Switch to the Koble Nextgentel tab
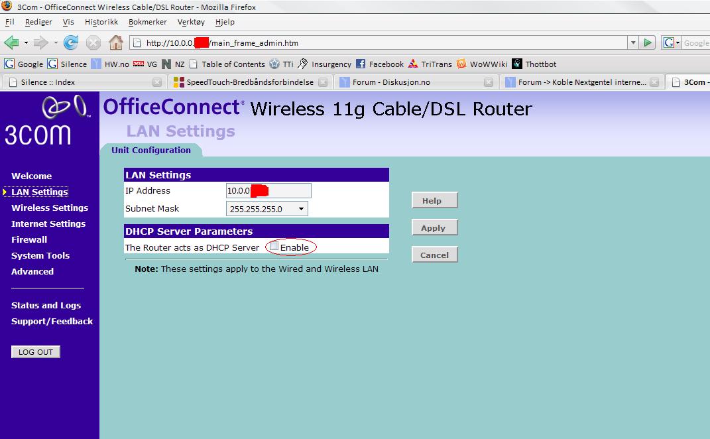Image resolution: width=710 pixels, height=439 pixels. click(581, 82)
